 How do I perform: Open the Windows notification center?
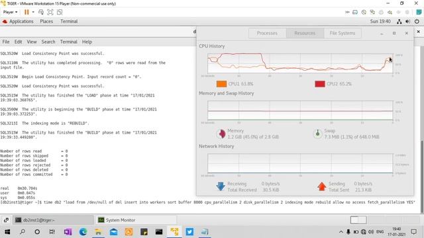(x=413, y=232)
